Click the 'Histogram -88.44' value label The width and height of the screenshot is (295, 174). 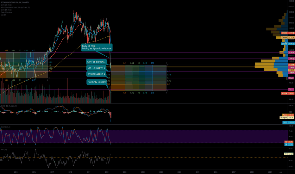(287, 118)
